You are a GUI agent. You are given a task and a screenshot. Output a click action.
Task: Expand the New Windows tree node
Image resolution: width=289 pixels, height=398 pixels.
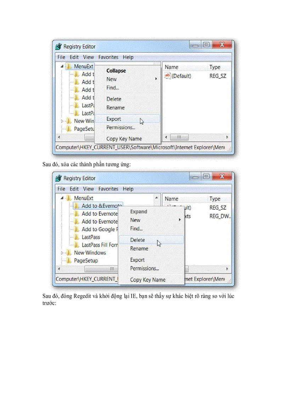pyautogui.click(x=63, y=253)
